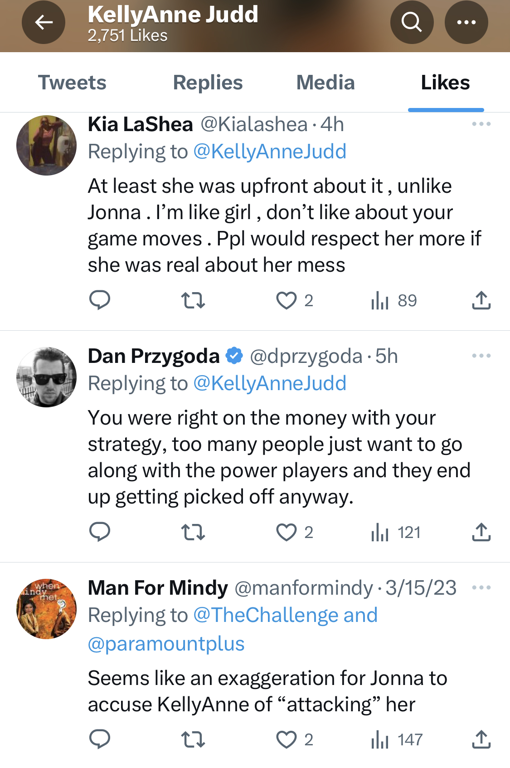Switch to the Media tab
510x768 pixels.
tap(325, 83)
